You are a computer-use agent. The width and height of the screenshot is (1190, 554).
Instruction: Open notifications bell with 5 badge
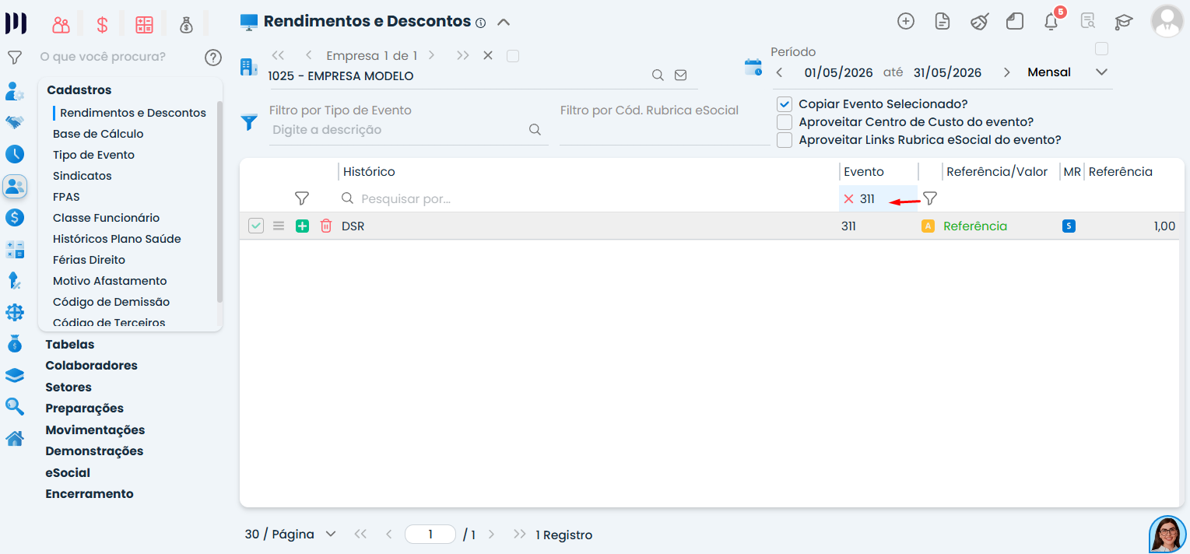point(1051,21)
